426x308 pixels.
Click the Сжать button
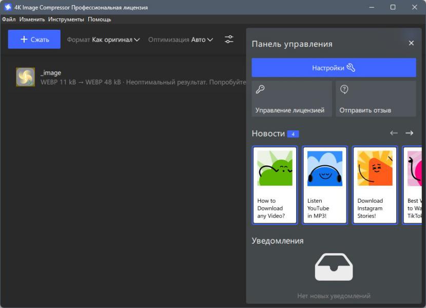pyautogui.click(x=34, y=40)
